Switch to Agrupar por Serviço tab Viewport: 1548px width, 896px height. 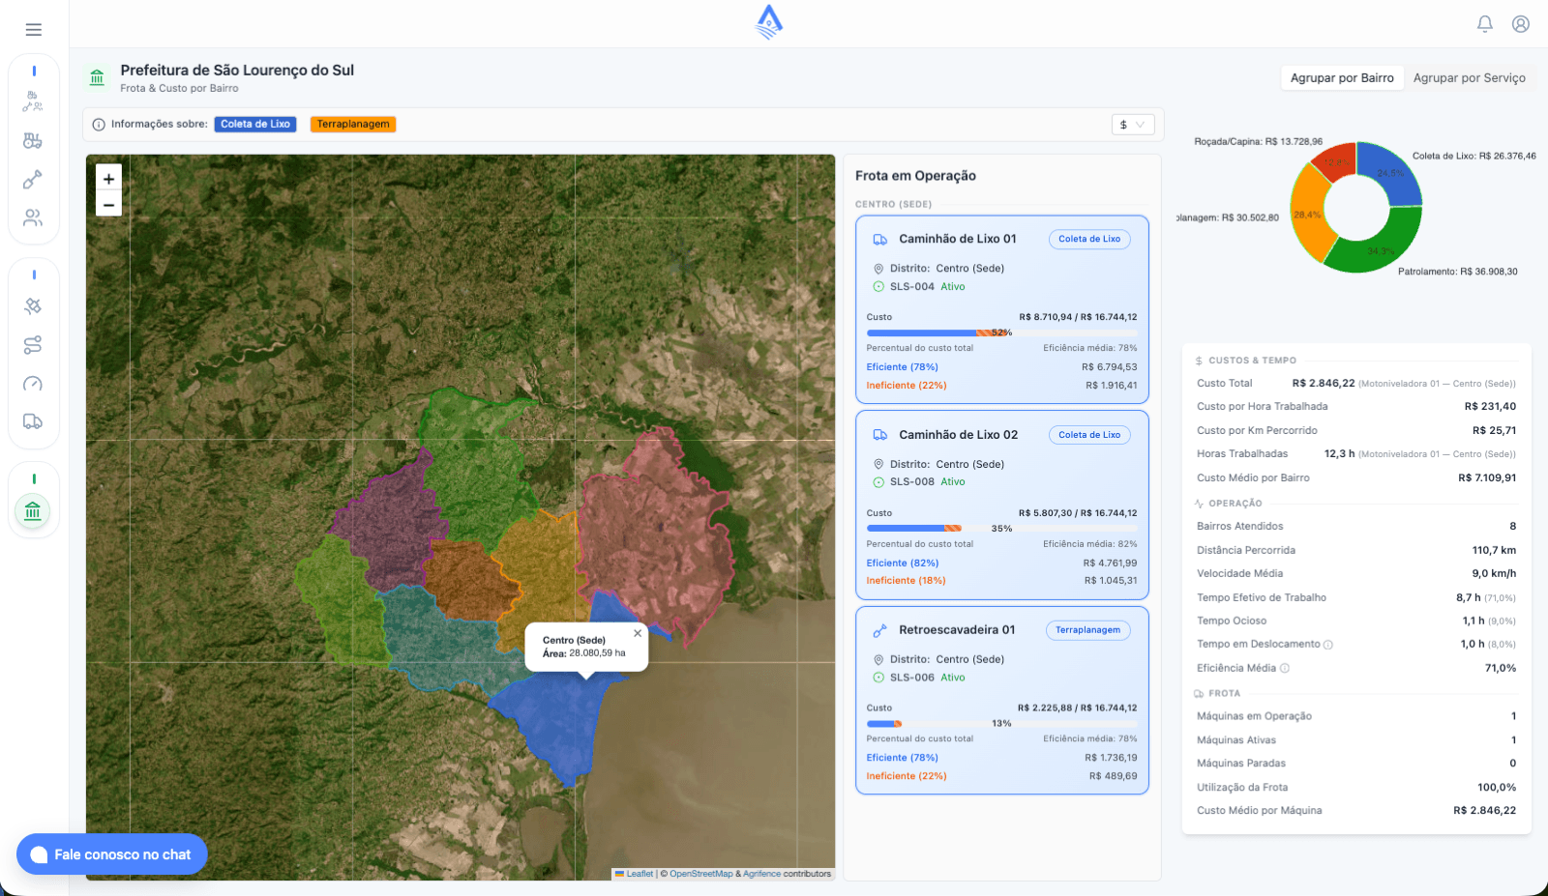click(1469, 78)
